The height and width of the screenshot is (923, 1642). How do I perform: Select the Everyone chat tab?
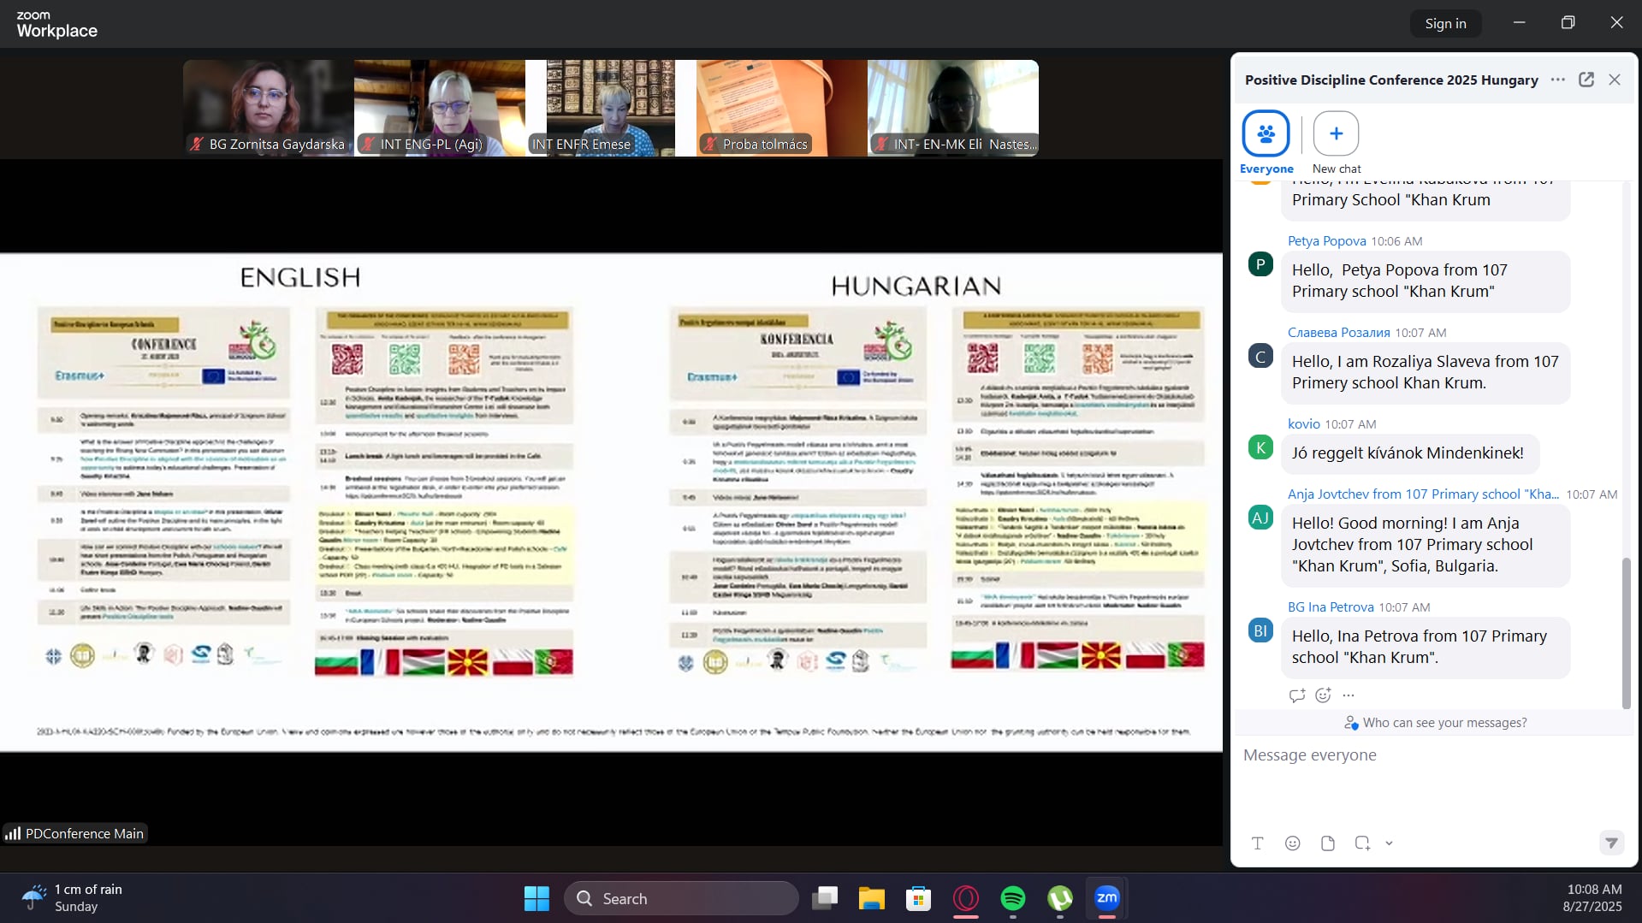[x=1266, y=134]
